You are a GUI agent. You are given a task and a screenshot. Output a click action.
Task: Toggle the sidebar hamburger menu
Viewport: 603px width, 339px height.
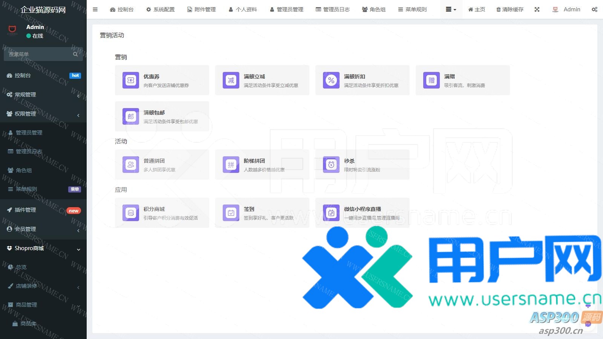95,9
